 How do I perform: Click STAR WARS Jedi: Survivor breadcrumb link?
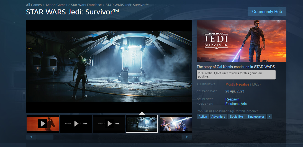click(x=127, y=5)
